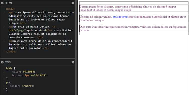This screenshot has width=189, height=95.
Task: Click 'commodo consequat.' line in HTML code
Action: (x=26, y=37)
